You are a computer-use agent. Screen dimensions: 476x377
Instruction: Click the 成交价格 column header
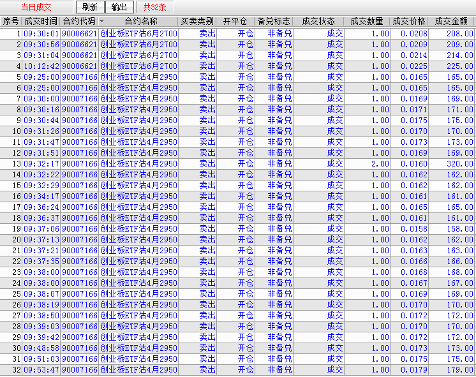pyautogui.click(x=409, y=22)
